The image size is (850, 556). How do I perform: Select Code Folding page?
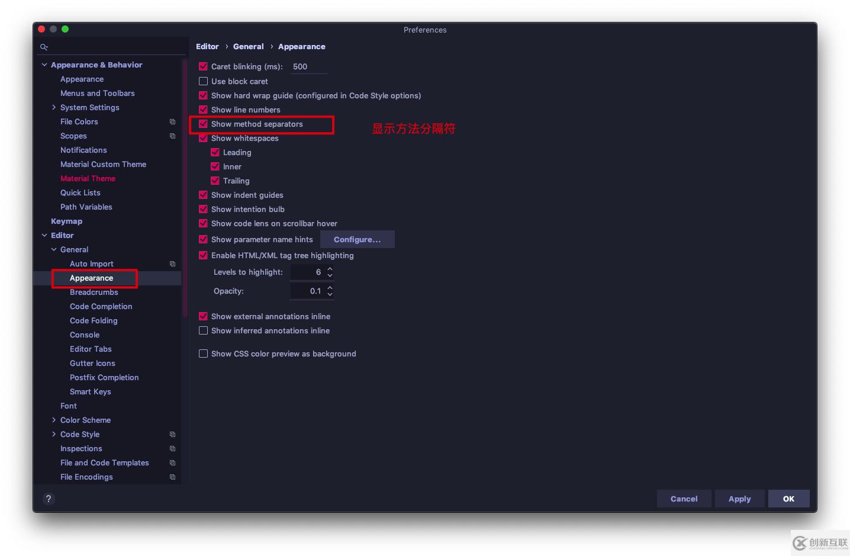pos(94,320)
